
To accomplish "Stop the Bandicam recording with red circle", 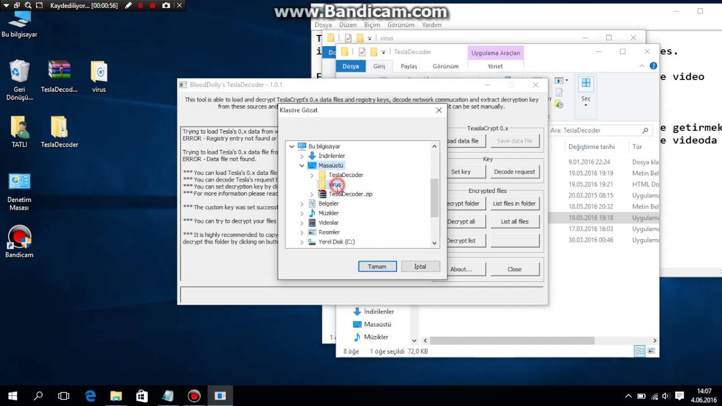I will [x=153, y=5].
